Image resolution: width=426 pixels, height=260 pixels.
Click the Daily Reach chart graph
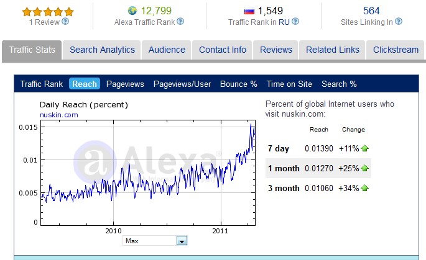[x=148, y=173]
